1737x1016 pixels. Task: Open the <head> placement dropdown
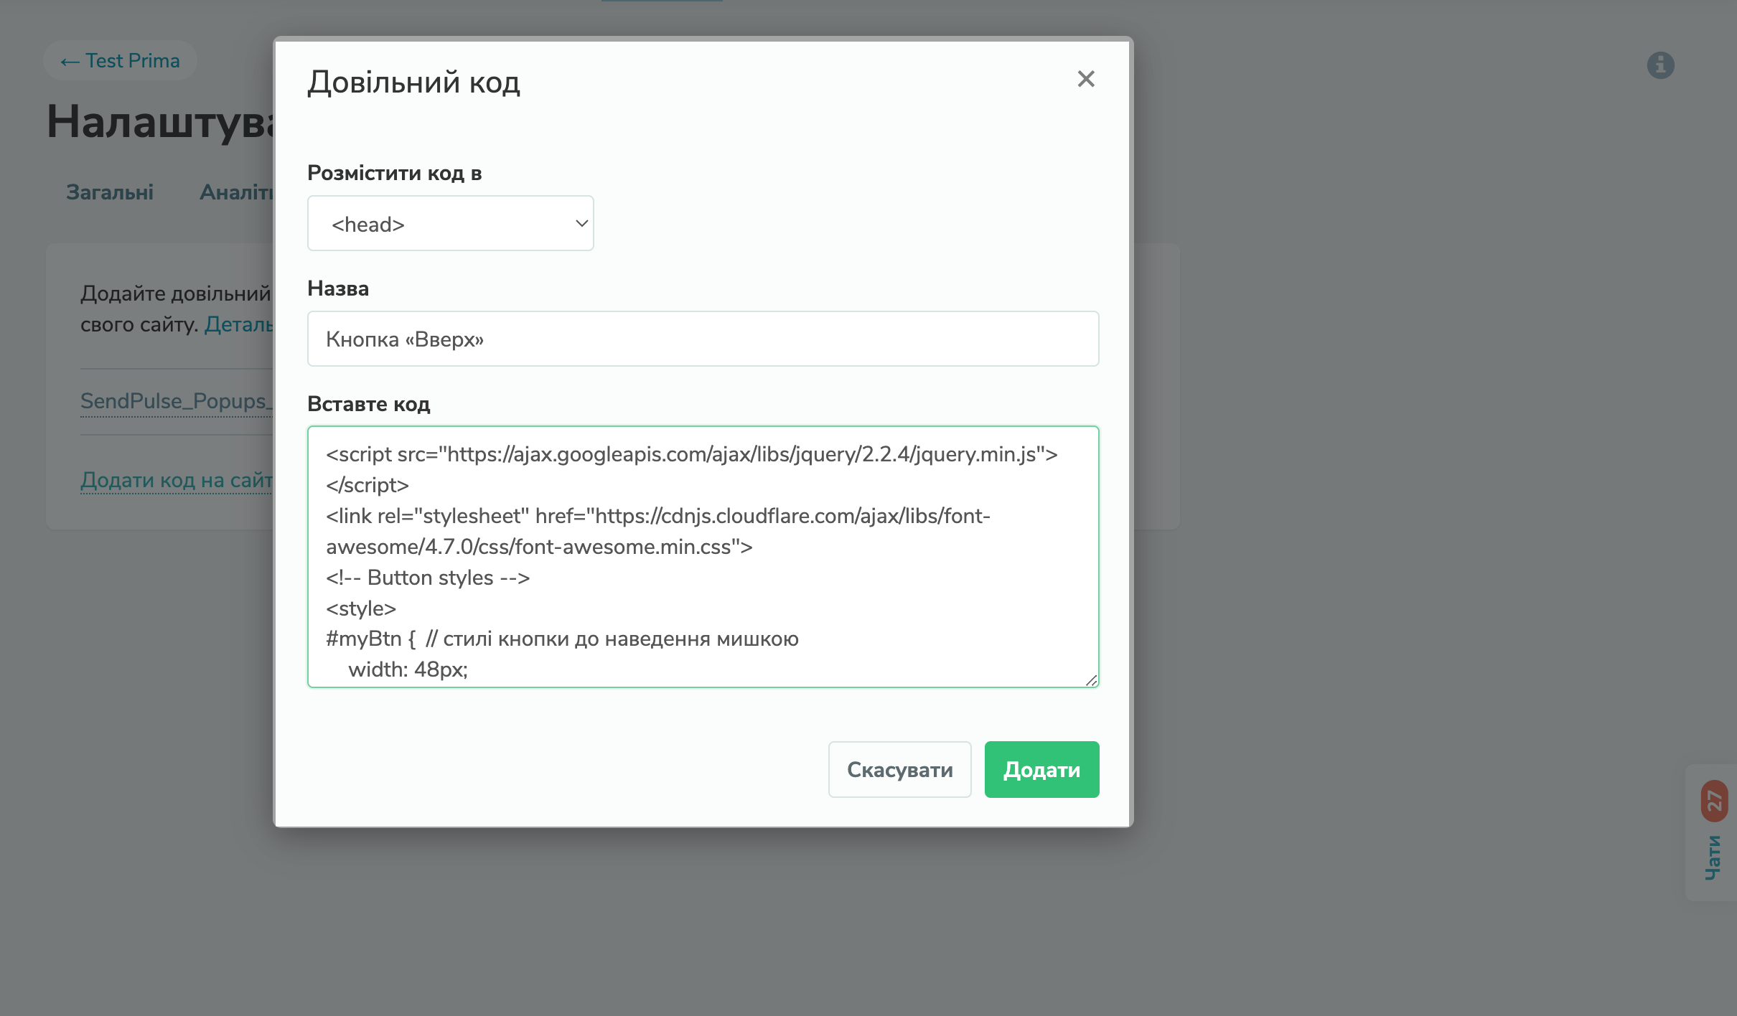coord(450,224)
